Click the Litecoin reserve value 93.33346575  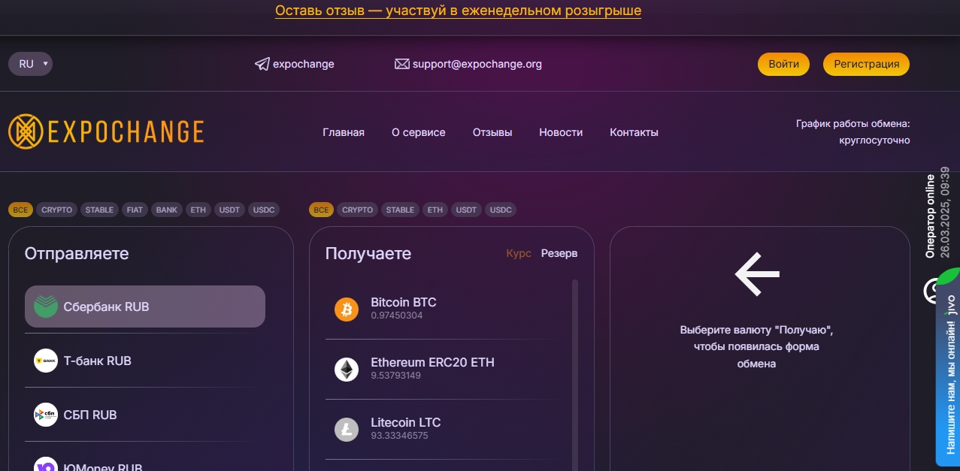point(399,436)
